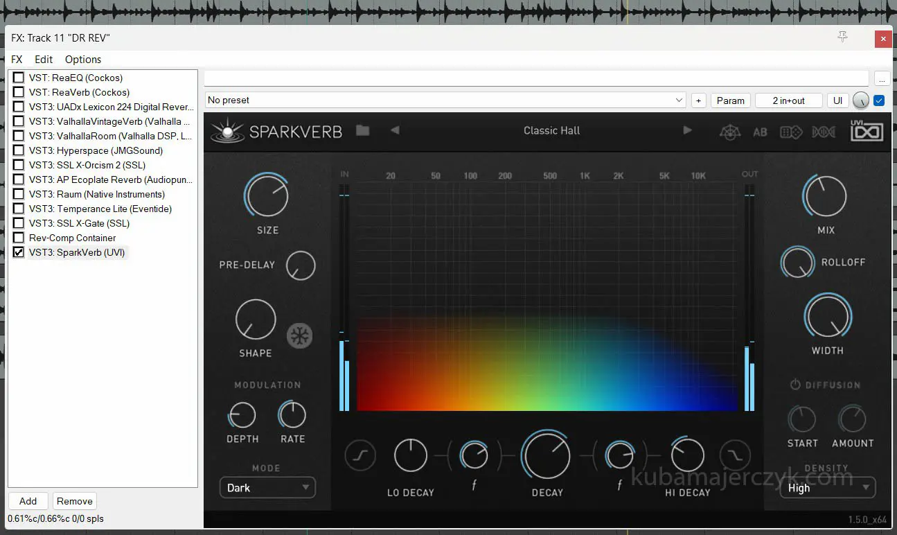Click the high cut filter icon
This screenshot has width=897, height=535.
pyautogui.click(x=734, y=456)
